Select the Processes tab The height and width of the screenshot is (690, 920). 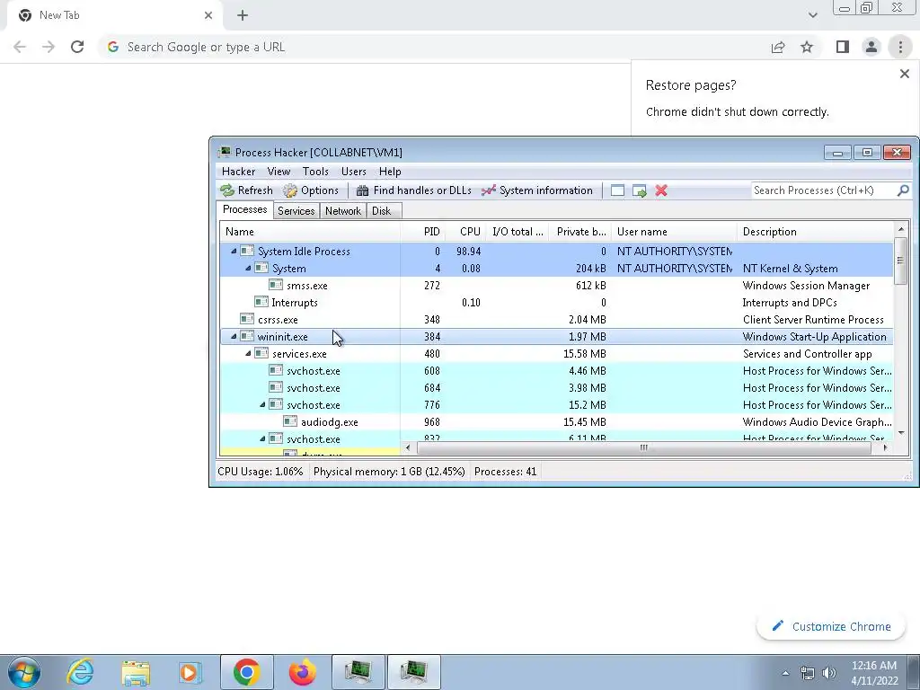[244, 209]
